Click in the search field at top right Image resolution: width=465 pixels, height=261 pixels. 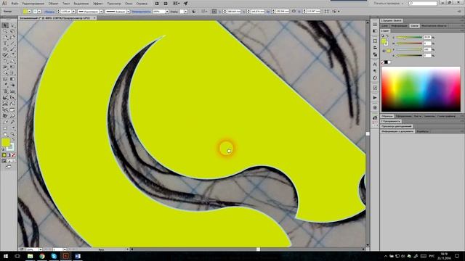423,3
